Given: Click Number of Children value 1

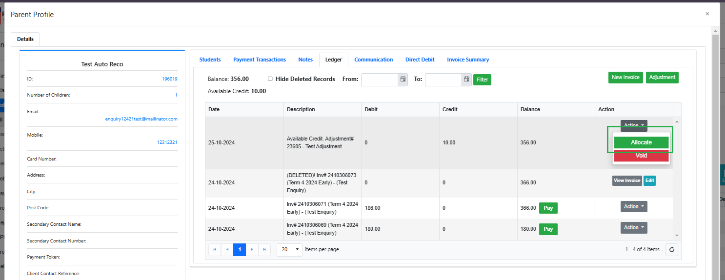Looking at the screenshot, I should [176, 95].
